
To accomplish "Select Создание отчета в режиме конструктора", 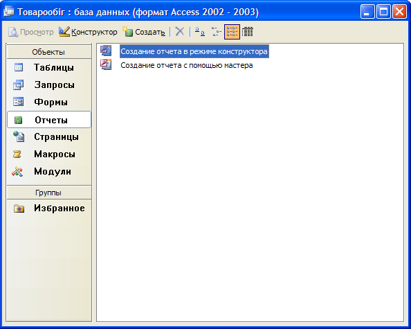I will click(x=194, y=51).
